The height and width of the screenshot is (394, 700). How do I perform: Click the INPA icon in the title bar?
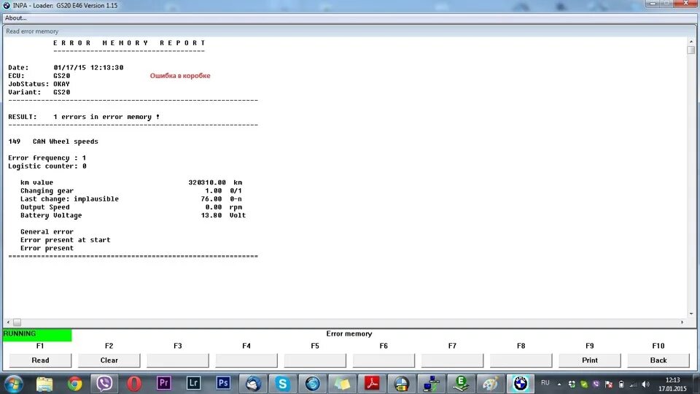click(x=7, y=5)
